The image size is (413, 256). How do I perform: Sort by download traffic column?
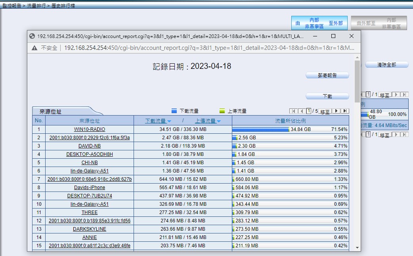pos(158,121)
